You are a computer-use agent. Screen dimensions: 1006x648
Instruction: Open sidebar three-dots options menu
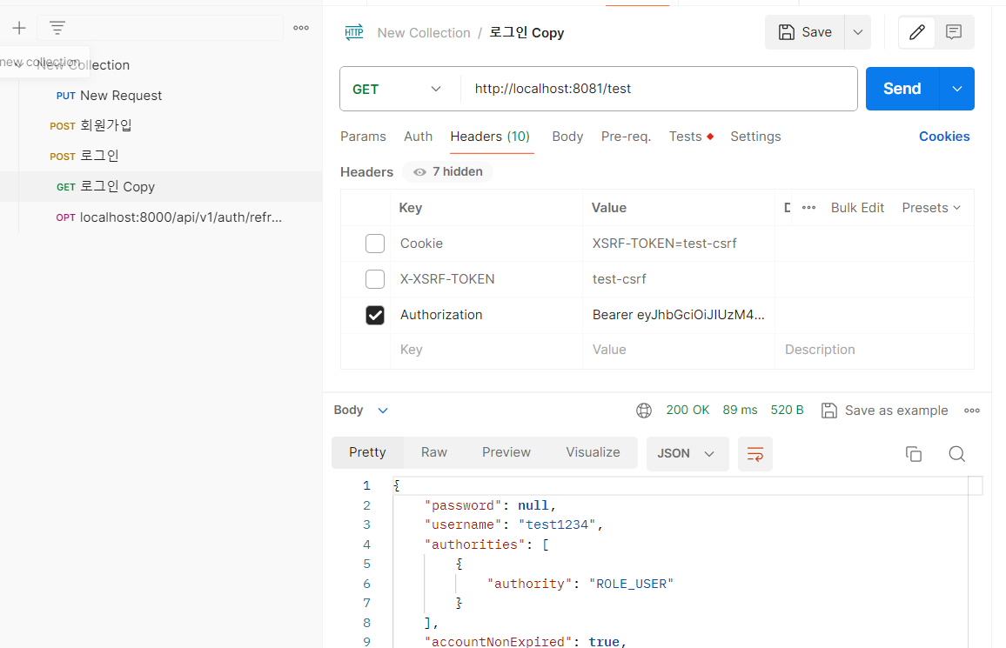click(x=301, y=28)
